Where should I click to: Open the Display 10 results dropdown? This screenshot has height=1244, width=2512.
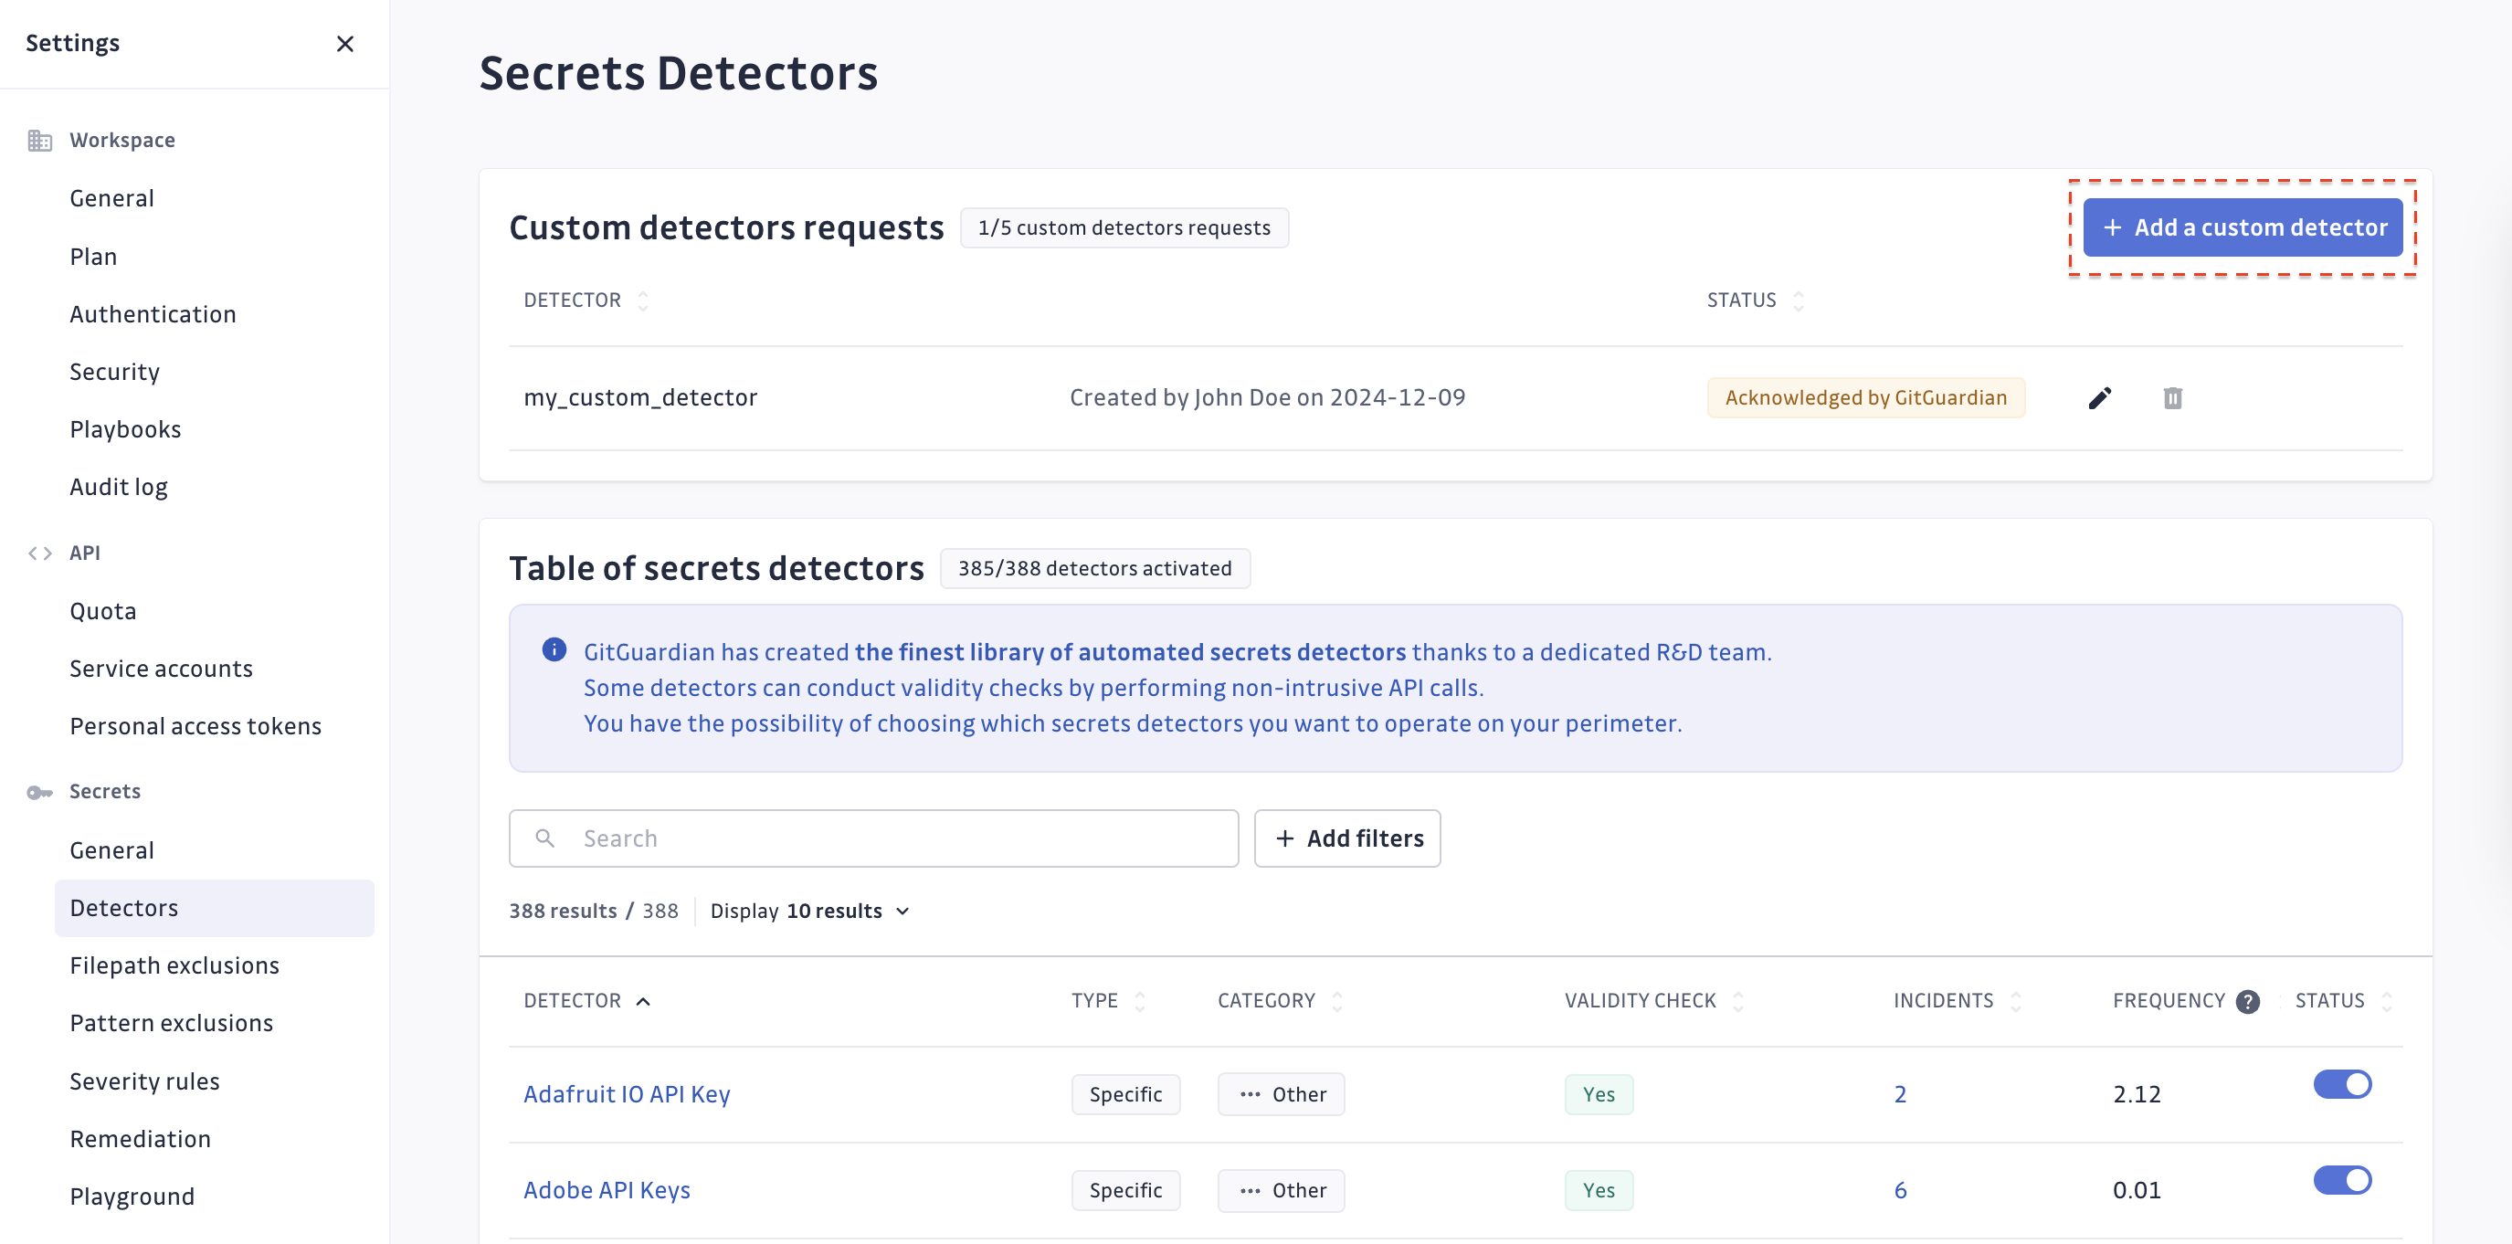click(809, 911)
